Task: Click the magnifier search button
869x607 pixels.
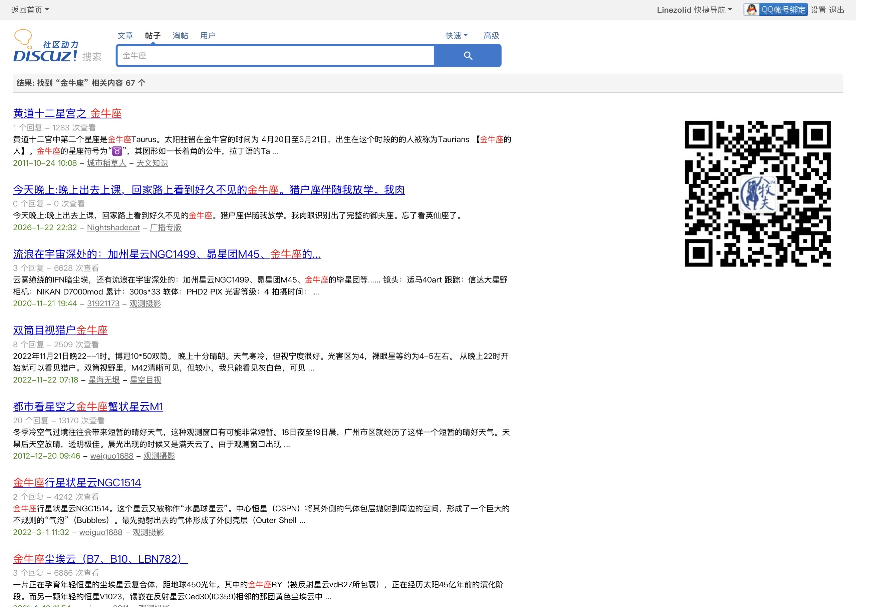Action: [x=468, y=56]
